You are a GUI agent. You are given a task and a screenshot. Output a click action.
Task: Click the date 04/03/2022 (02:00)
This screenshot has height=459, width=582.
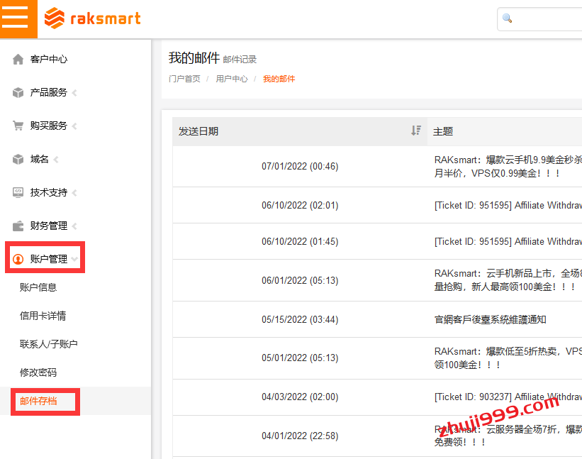[300, 397]
